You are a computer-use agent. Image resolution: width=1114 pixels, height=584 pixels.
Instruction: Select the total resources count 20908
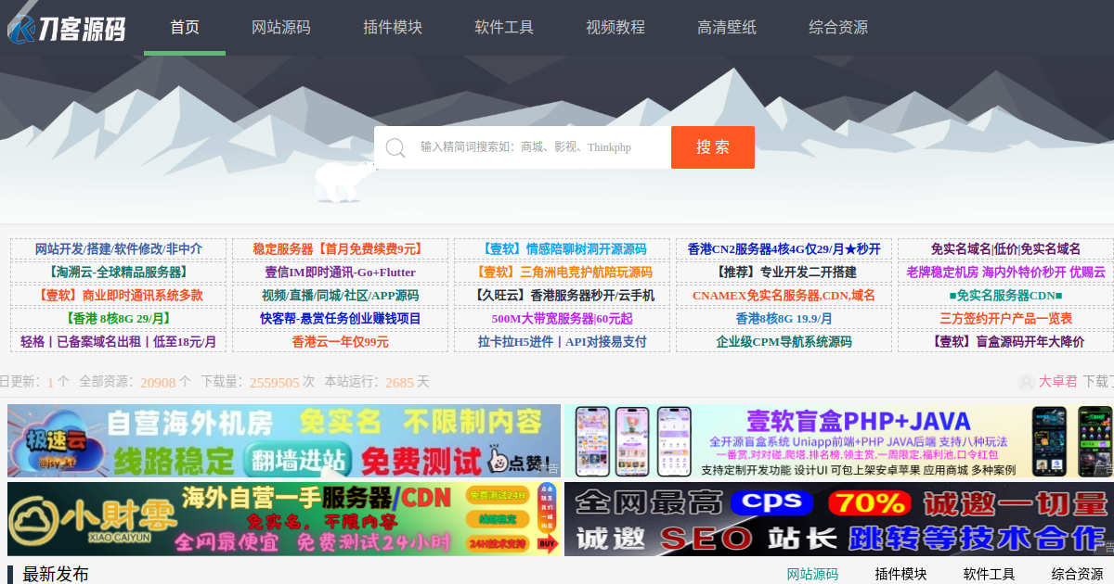(158, 383)
